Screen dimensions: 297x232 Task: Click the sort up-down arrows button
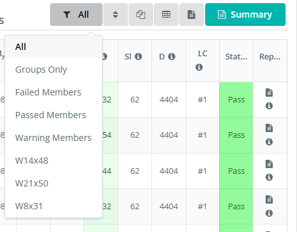115,15
